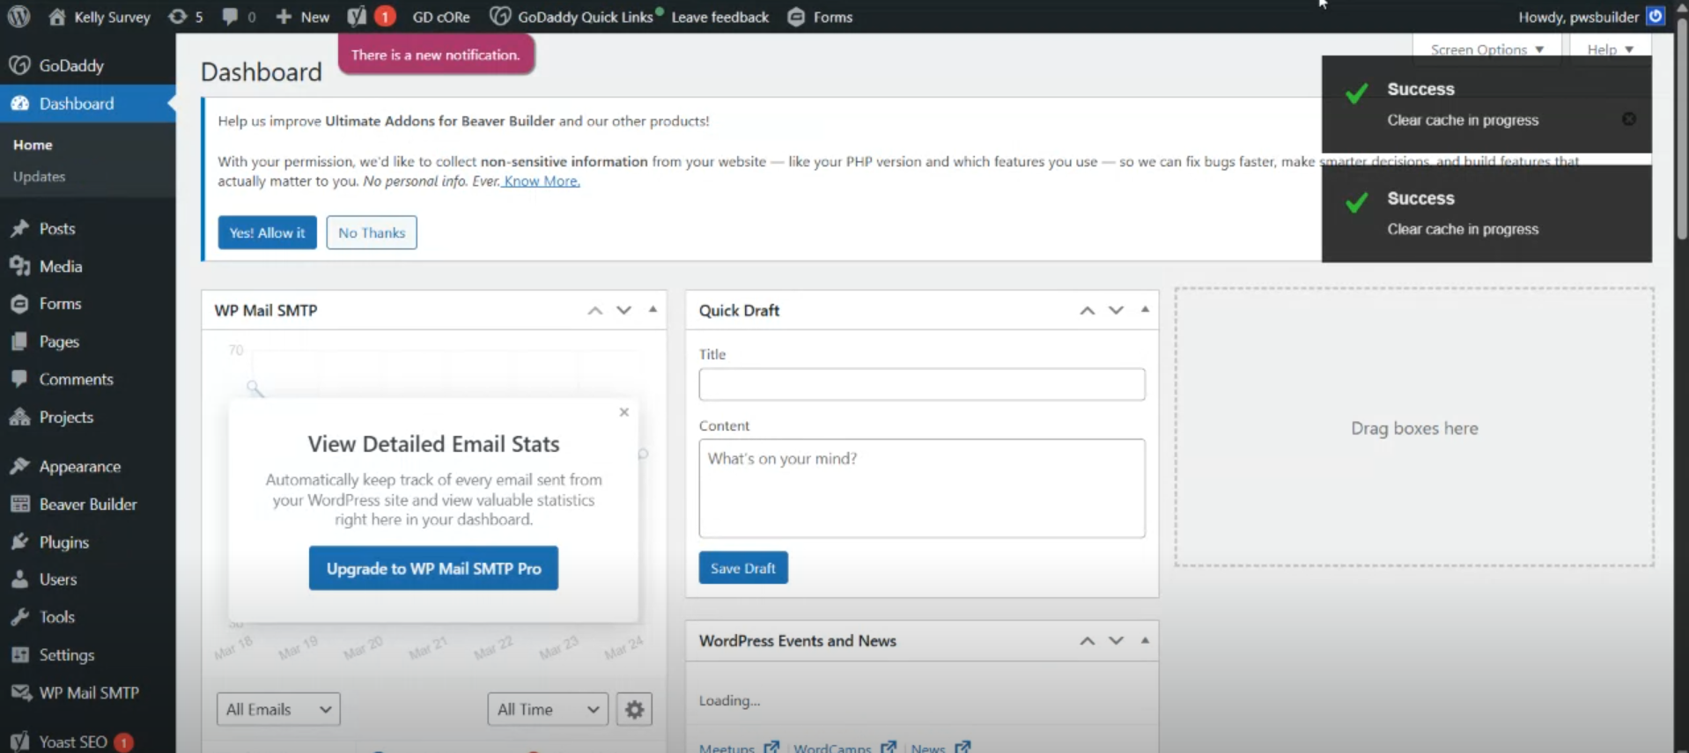Expand Screen Options
This screenshot has width=1689, height=753.
click(1486, 49)
